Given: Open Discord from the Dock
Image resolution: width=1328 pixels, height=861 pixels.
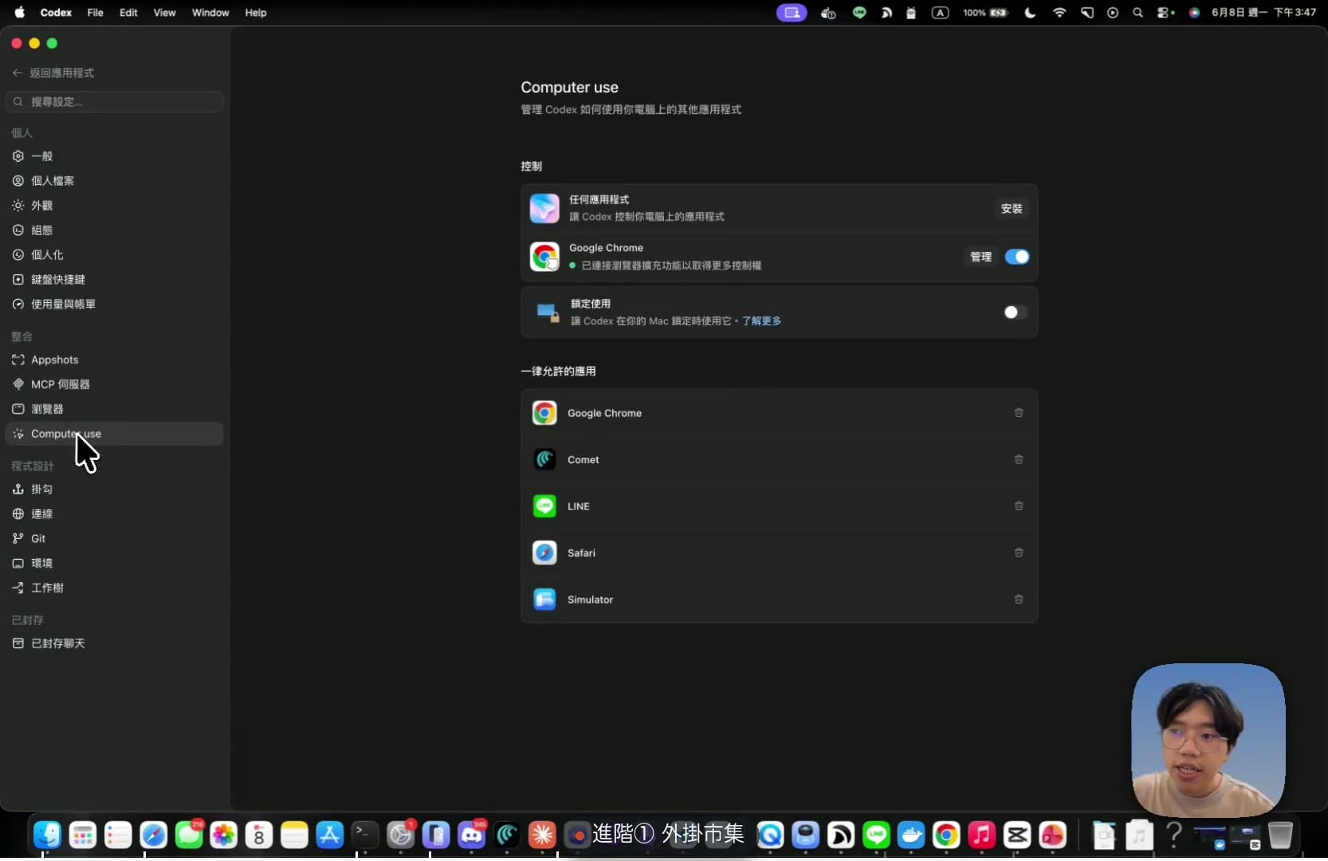Looking at the screenshot, I should [x=471, y=835].
